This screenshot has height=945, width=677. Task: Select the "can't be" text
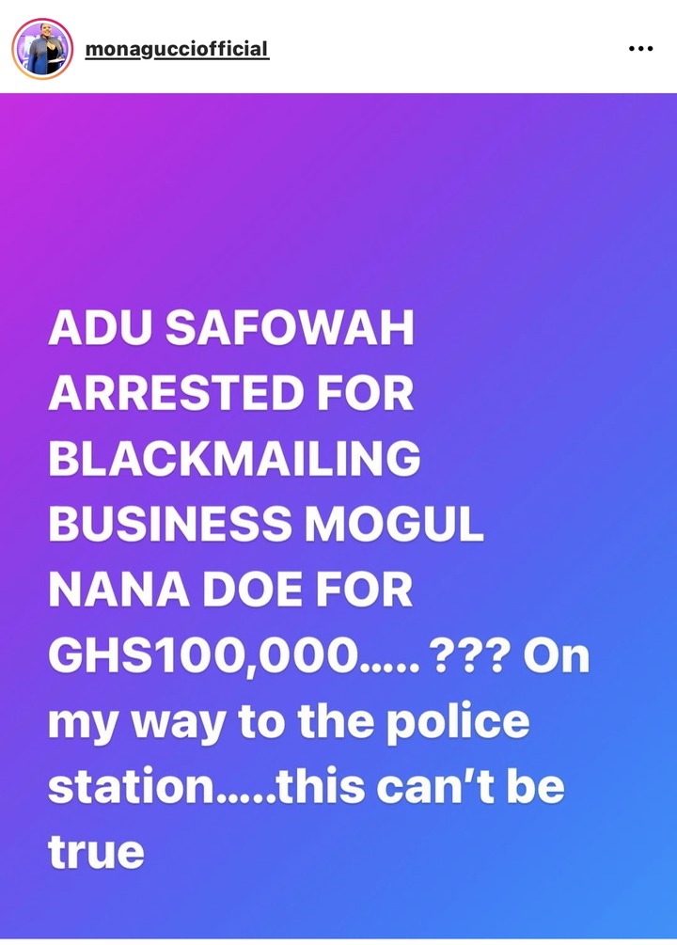click(471, 785)
